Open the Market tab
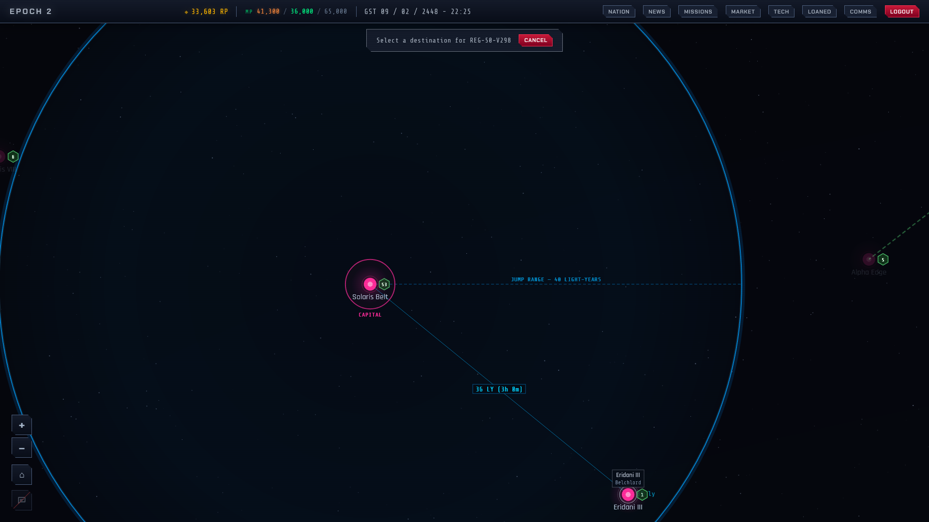929x522 pixels. click(x=743, y=12)
